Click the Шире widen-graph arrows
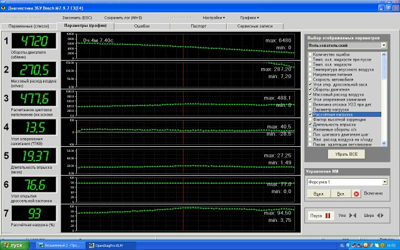Screen dimensions: 400x250 click(380, 216)
